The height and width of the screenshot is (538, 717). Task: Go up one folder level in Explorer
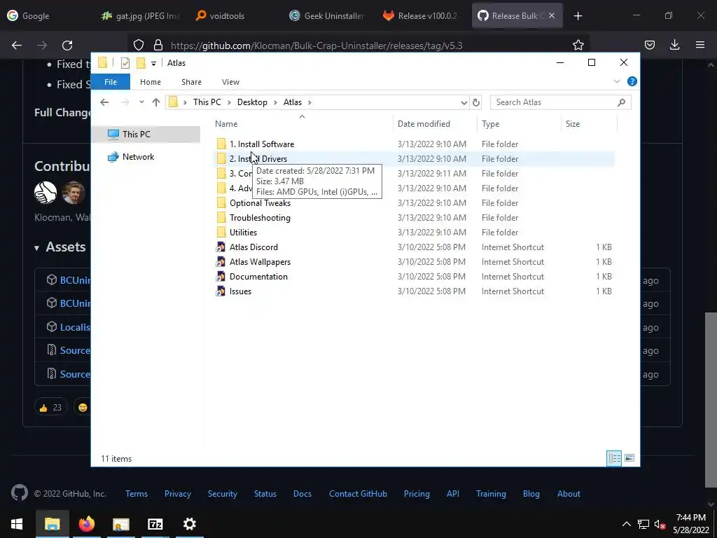pyautogui.click(x=156, y=102)
